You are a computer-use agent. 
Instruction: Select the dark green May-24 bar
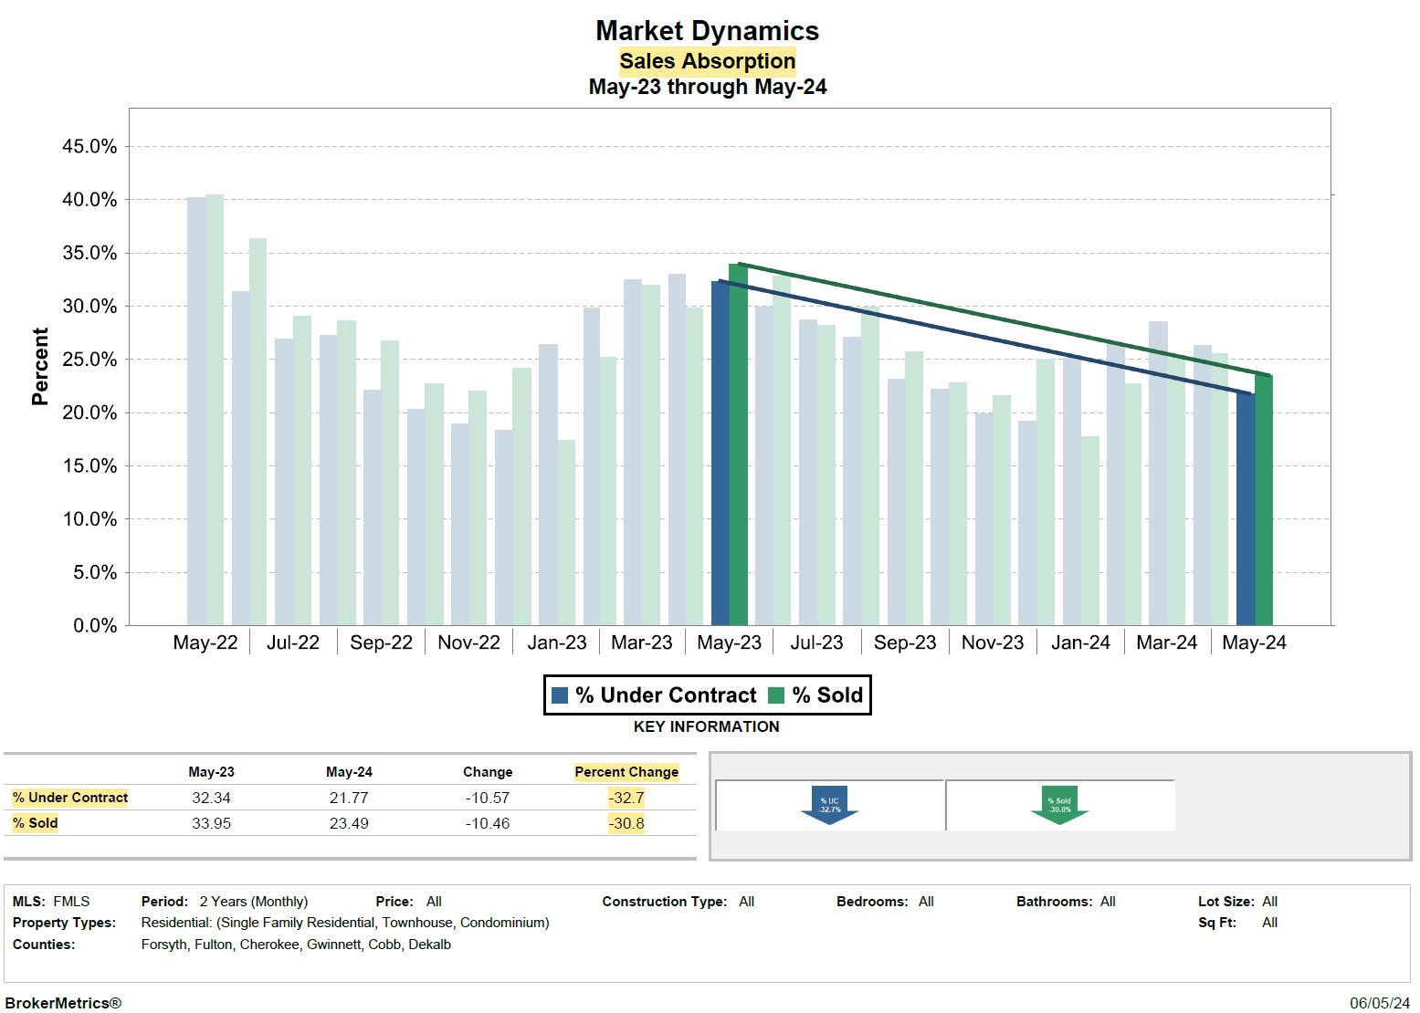coord(1264,502)
